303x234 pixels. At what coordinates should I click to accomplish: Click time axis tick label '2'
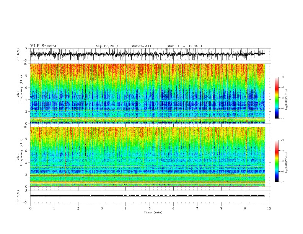pos(78,208)
